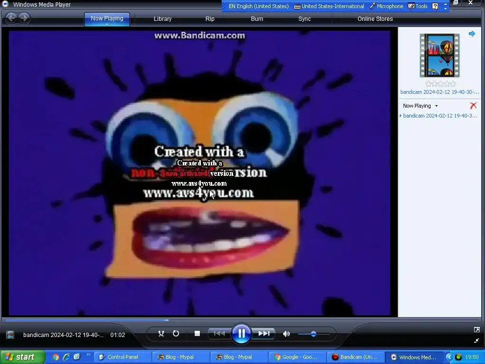The height and width of the screenshot is (364, 485).
Task: Click the balloon video thumbnail
Action: 439,55
